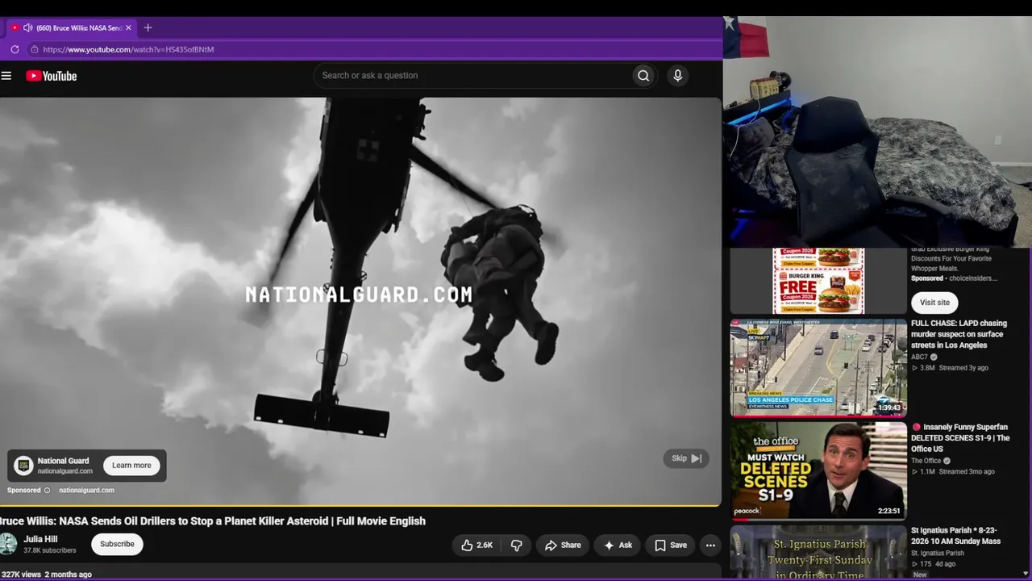
Task: Click '3.8M Streamed 3y ago' text
Action: coord(950,368)
